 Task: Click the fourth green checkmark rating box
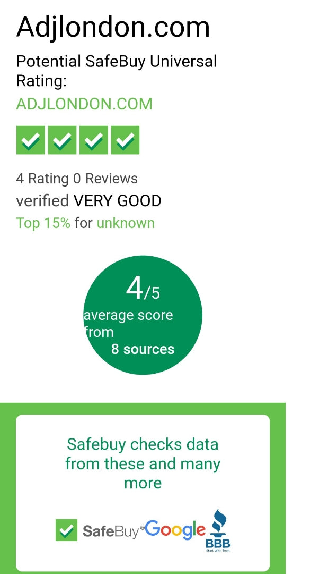[125, 140]
